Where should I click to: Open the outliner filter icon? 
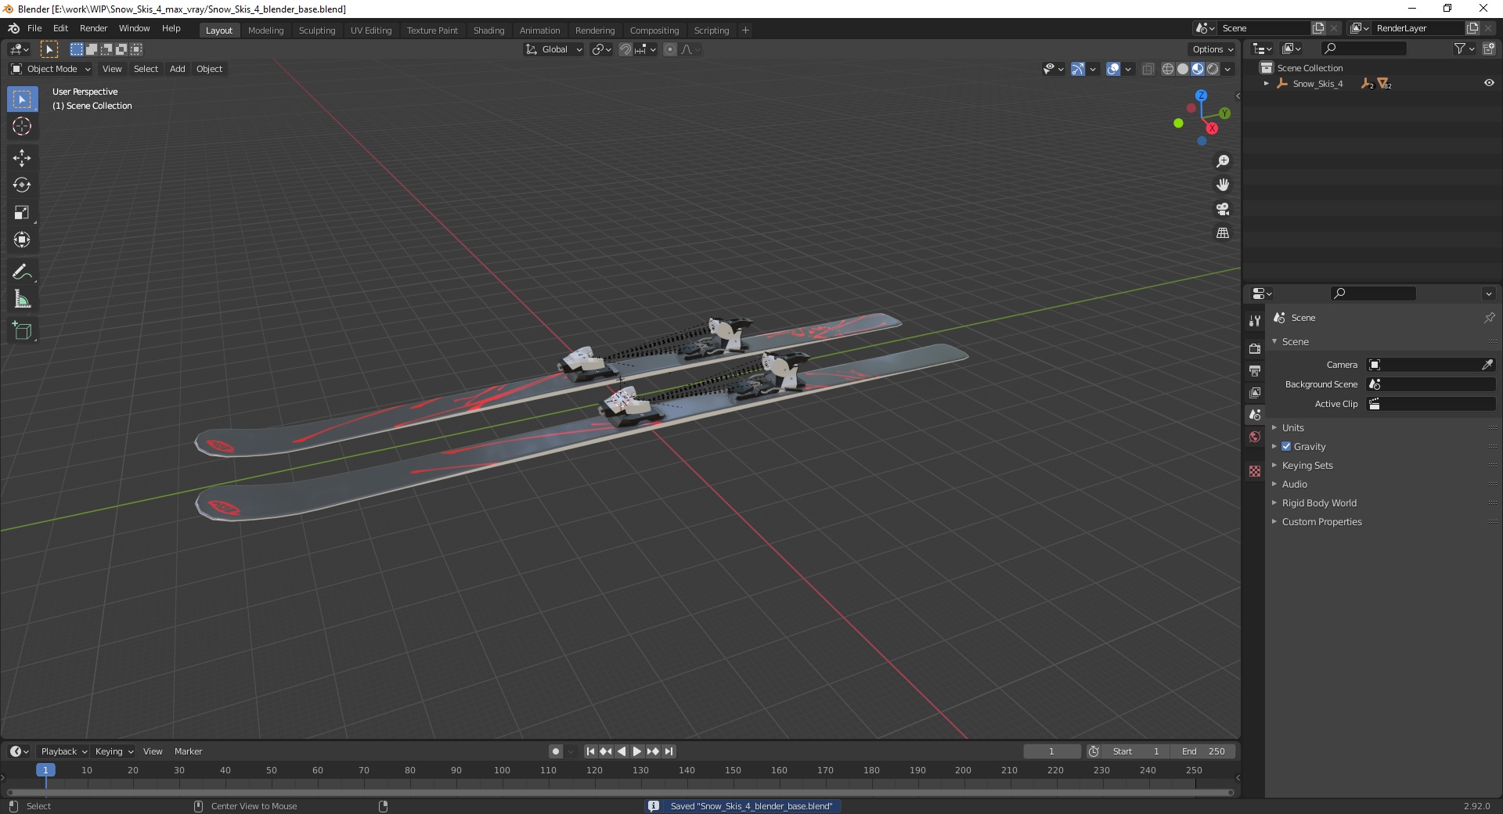click(1464, 49)
